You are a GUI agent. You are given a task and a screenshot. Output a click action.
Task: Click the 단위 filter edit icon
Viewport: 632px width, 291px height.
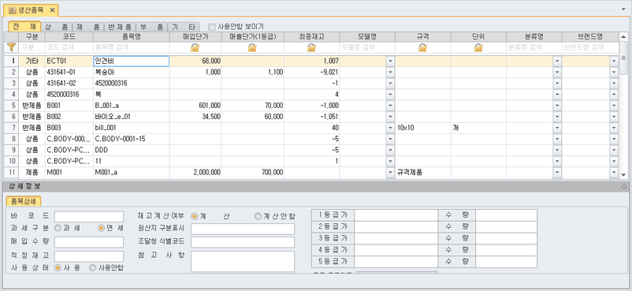tap(478, 47)
